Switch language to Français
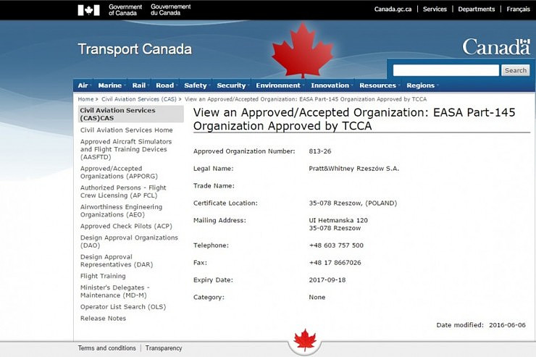This screenshot has height=357, width=536. coord(518,9)
